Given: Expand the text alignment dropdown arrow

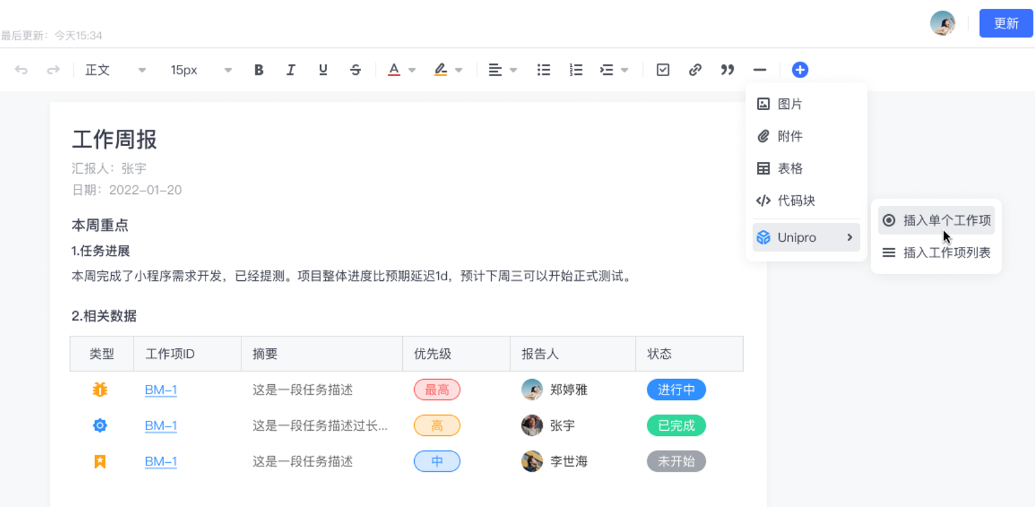Looking at the screenshot, I should pyautogui.click(x=514, y=70).
